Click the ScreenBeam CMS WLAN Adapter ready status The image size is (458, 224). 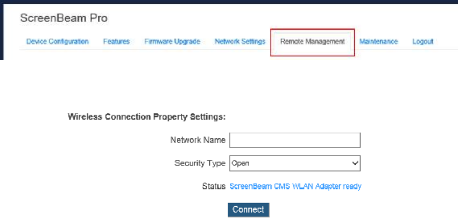coord(295,186)
